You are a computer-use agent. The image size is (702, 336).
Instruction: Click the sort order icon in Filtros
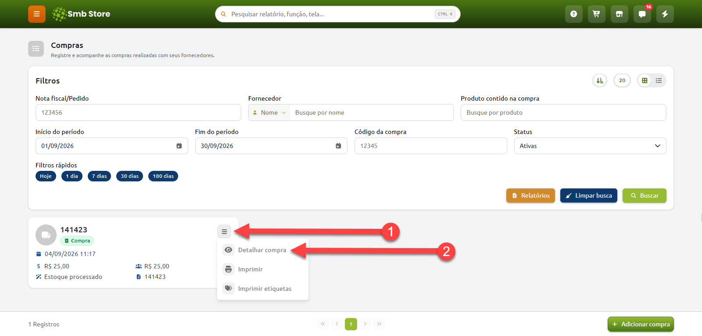pyautogui.click(x=600, y=80)
